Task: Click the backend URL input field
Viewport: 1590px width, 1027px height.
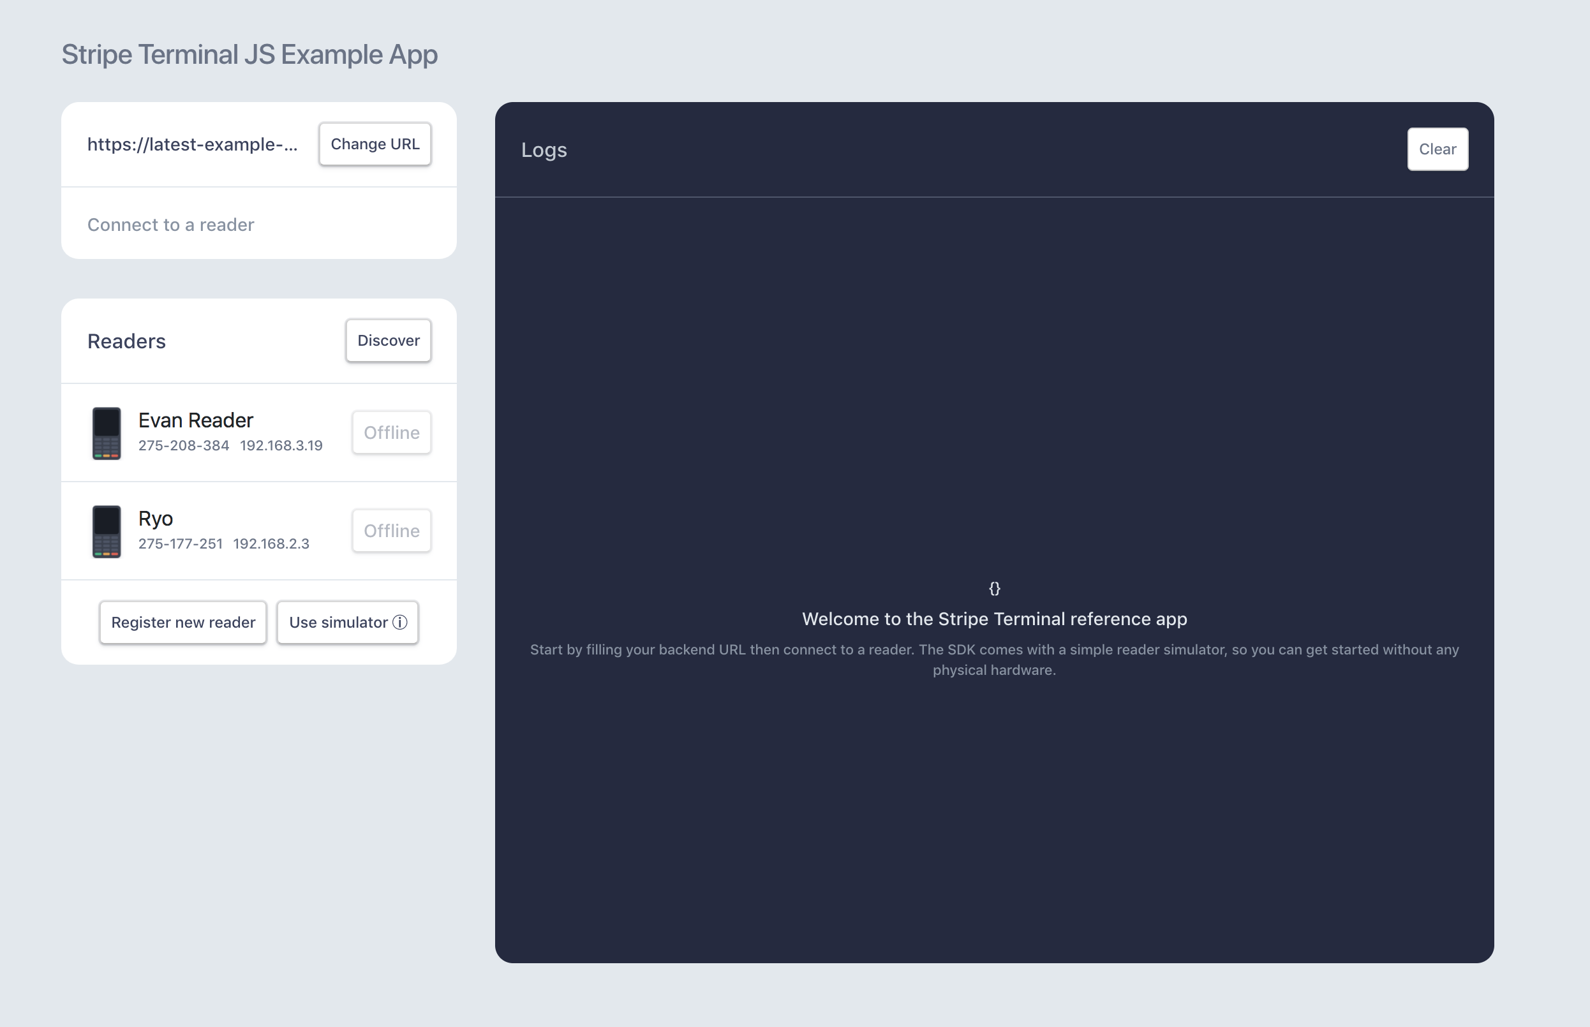Action: click(191, 143)
